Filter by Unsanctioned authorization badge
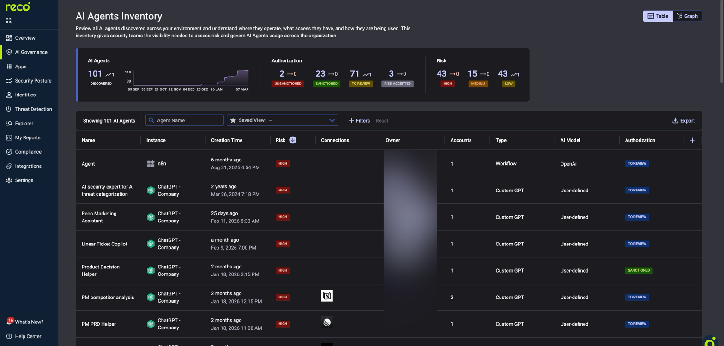This screenshot has height=346, width=724. point(287,84)
